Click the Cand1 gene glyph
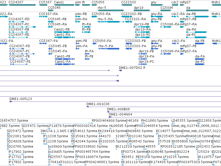 (x=64, y=5)
